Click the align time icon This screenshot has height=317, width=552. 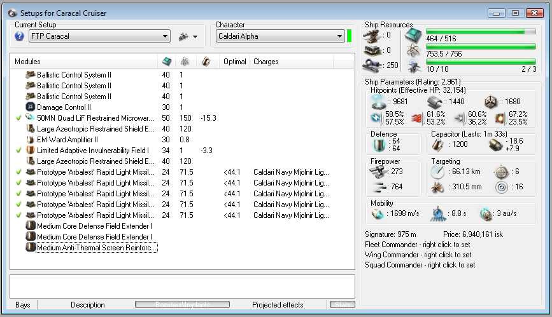pos(438,213)
